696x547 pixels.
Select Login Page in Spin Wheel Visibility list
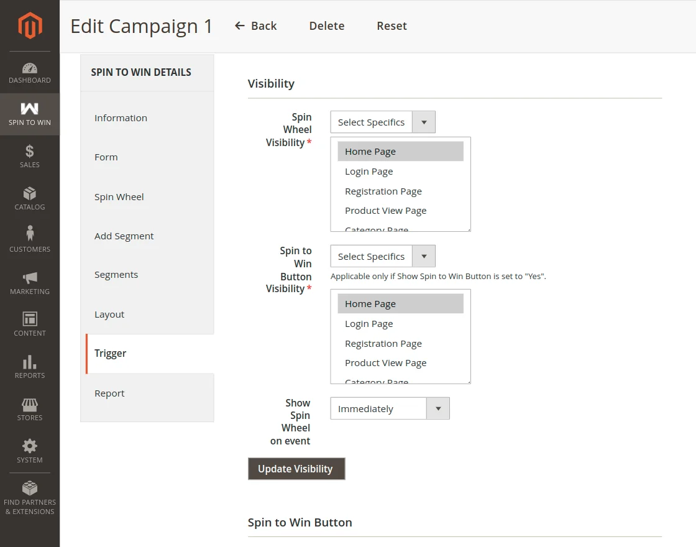click(369, 172)
